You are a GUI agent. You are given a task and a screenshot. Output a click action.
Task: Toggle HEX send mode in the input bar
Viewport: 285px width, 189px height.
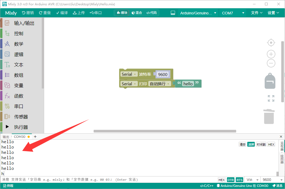tap(222, 180)
